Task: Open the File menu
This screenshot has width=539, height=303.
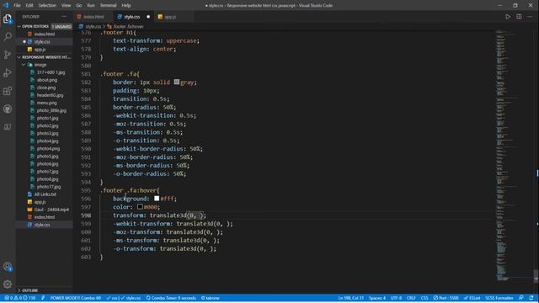Action: [17, 5]
